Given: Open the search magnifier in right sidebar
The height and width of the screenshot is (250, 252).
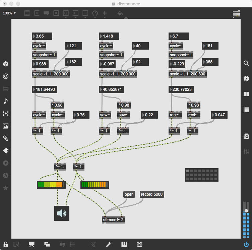Looking at the screenshot, I should 246,63.
